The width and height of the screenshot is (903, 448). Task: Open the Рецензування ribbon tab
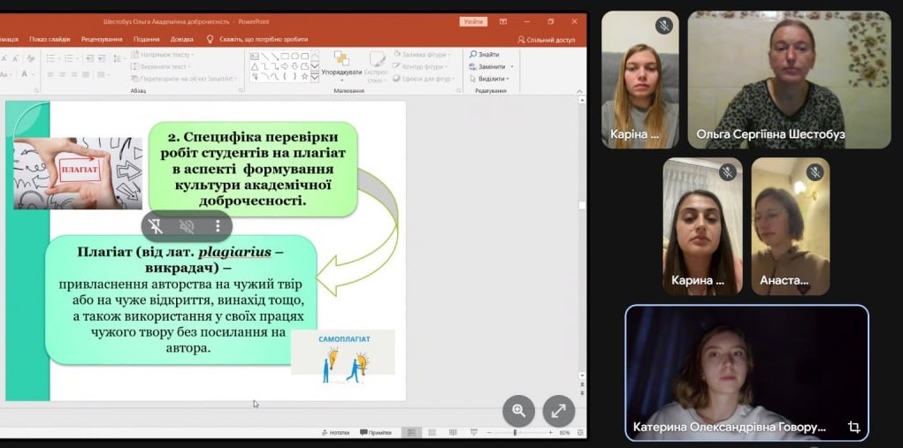(101, 39)
